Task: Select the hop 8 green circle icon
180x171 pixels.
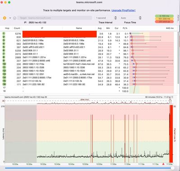Action: pyautogui.click(x=4, y=57)
